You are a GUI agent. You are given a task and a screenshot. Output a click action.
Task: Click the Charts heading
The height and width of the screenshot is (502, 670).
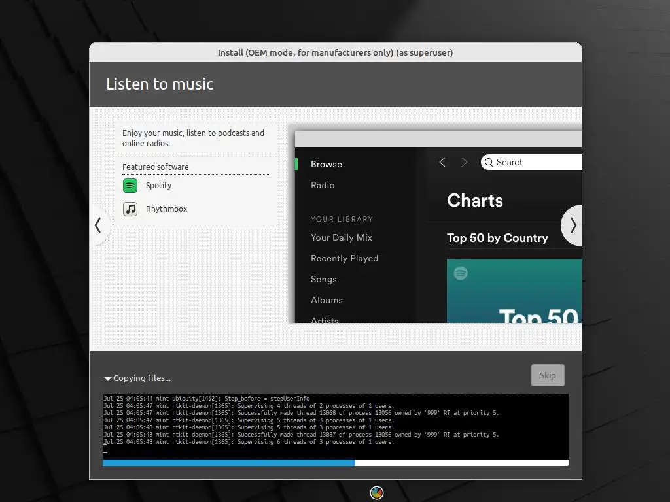click(475, 201)
